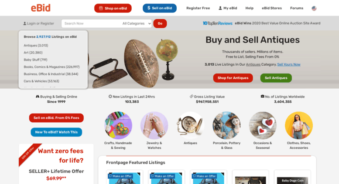This screenshot has width=339, height=184.
Task: Click the Sell Yours Now link
Action: point(289,64)
